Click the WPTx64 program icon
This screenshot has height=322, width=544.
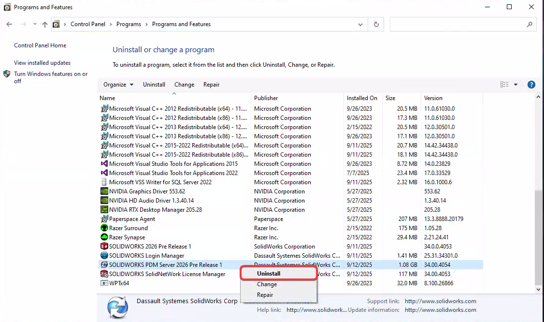[x=104, y=283]
